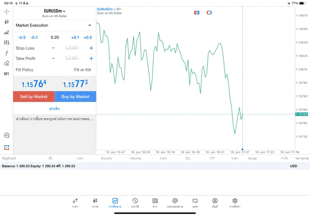Viewport: 310px width, 216px height.
Task: Decrease volume by -0.5
Action: click(x=22, y=37)
